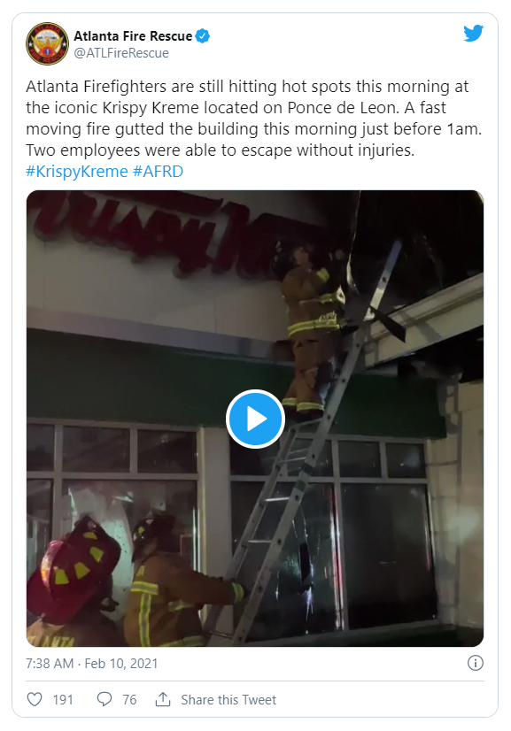511x731 pixels.
Task: Click the red helmet in the video preview
Action: [x=73, y=562]
